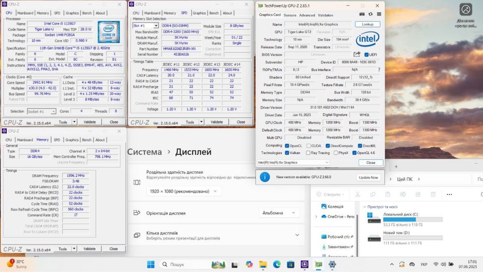Open the clock and date in taskbar
The width and height of the screenshot is (483, 272).
pyautogui.click(x=468, y=264)
